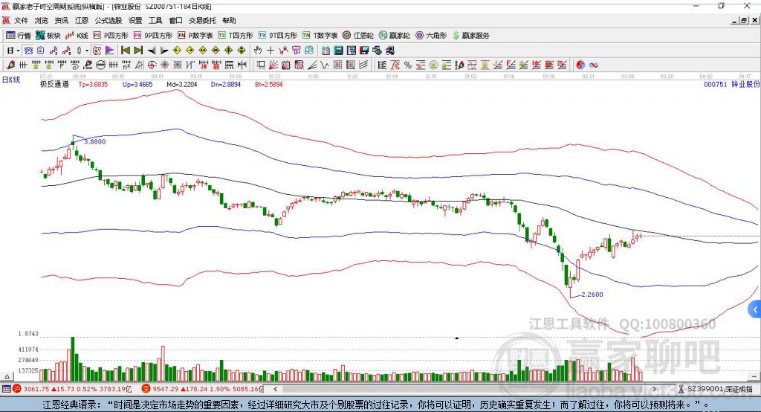Open the calendar date icon
The width and height of the screenshot is (761, 412).
tap(326, 51)
